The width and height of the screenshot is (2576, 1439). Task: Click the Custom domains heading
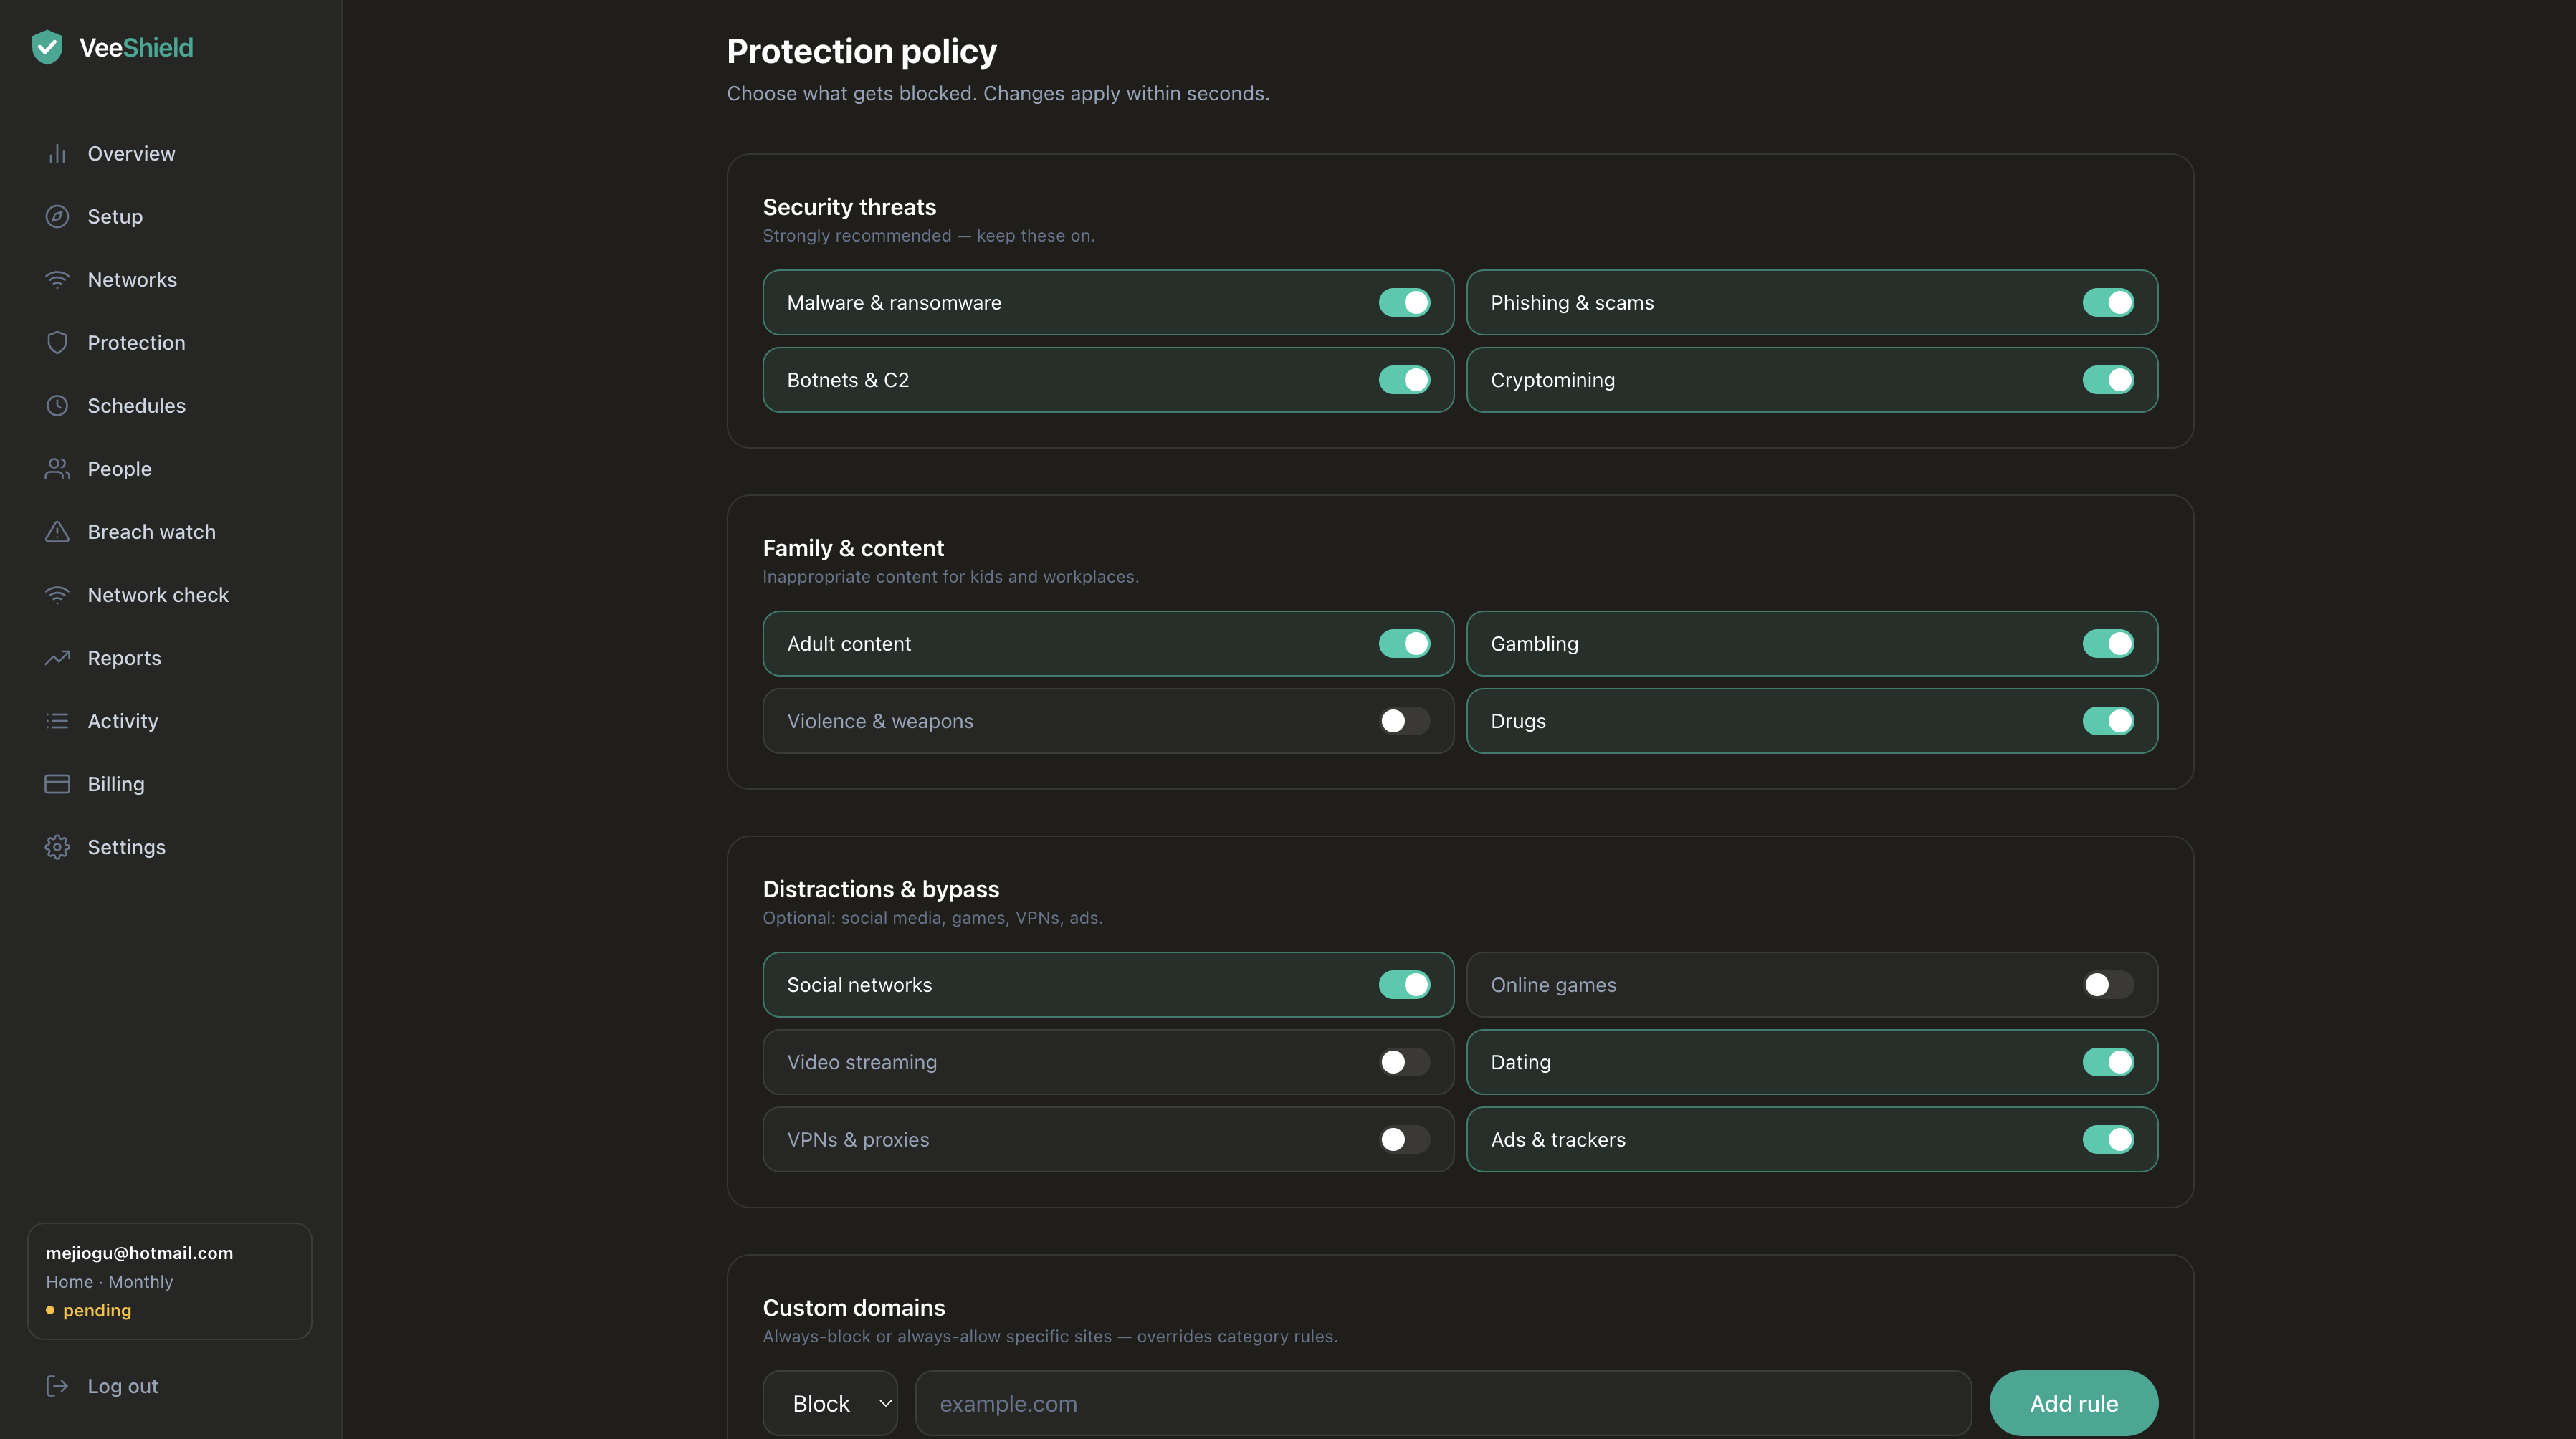coord(854,1307)
